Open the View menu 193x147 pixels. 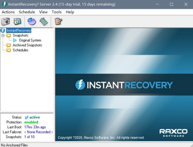[x=43, y=12]
